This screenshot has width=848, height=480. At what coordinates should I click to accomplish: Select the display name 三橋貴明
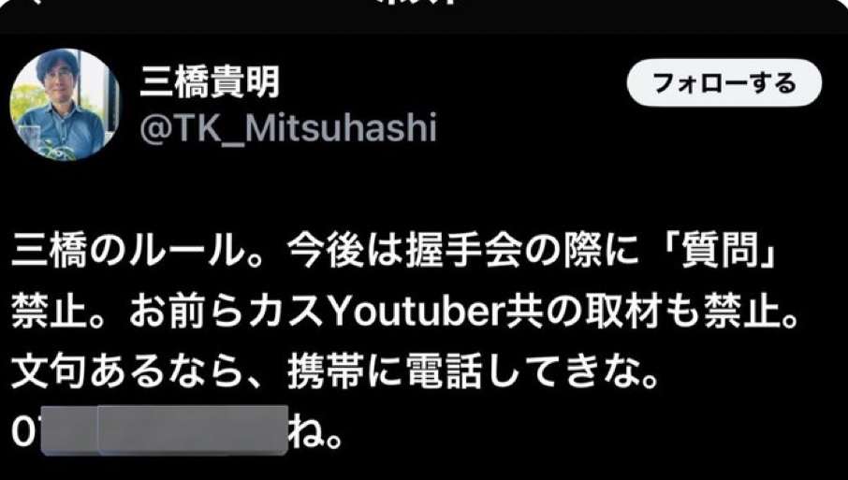point(210,82)
